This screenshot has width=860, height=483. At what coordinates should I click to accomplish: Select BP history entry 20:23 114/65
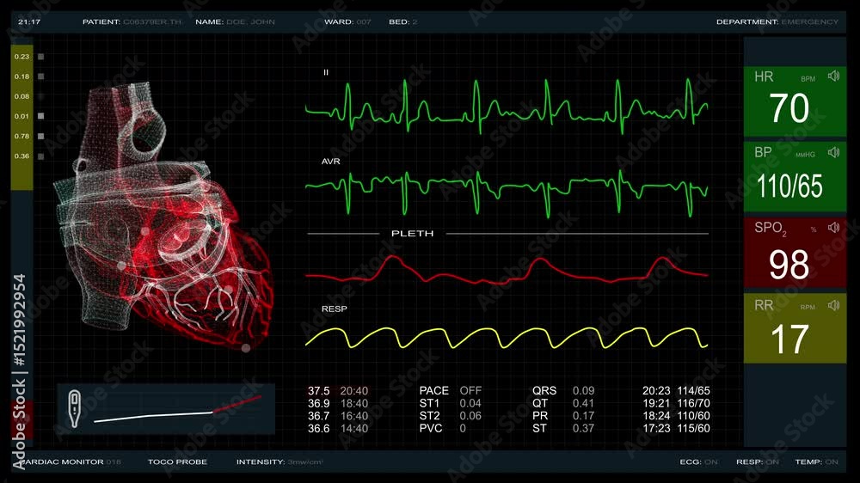click(676, 391)
